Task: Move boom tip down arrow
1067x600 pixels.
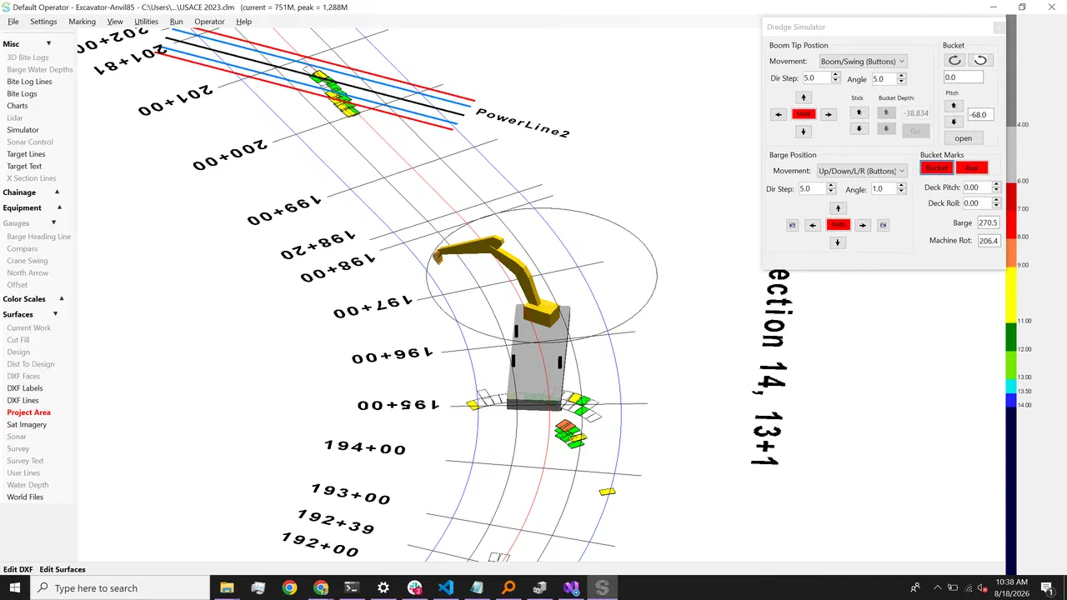Action: (803, 132)
